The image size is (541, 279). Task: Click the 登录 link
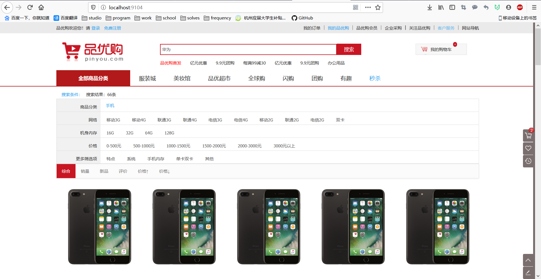96,28
